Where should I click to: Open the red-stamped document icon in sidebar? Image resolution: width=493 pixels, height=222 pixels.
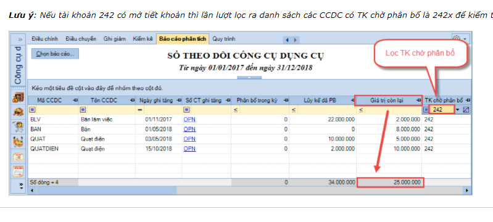19,171
